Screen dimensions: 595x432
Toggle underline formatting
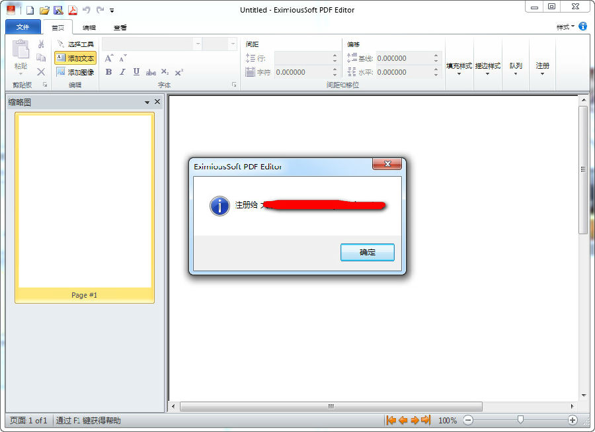pos(136,71)
